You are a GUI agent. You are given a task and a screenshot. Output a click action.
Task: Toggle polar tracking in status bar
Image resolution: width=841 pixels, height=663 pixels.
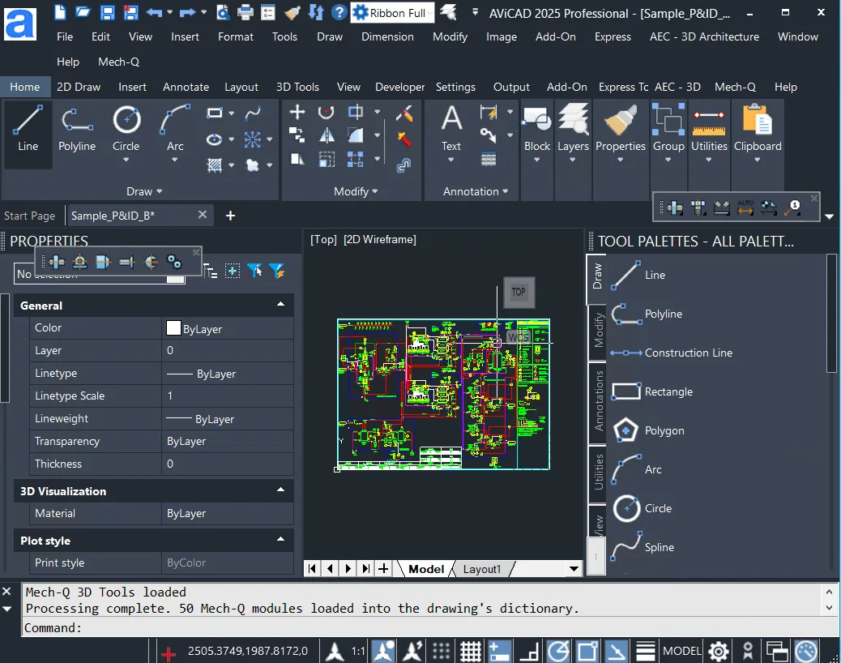558,651
